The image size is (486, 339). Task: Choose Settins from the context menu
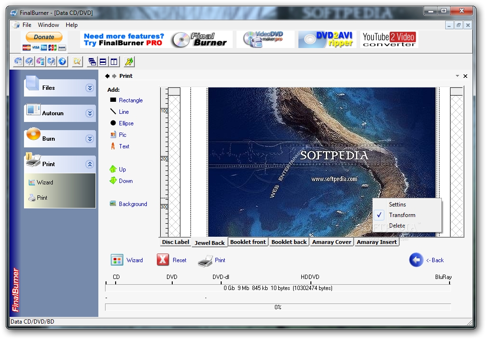click(407, 205)
